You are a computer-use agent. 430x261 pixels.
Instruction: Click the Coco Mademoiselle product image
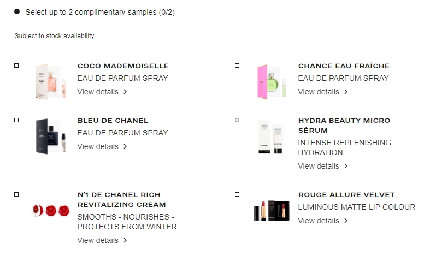[x=51, y=81]
